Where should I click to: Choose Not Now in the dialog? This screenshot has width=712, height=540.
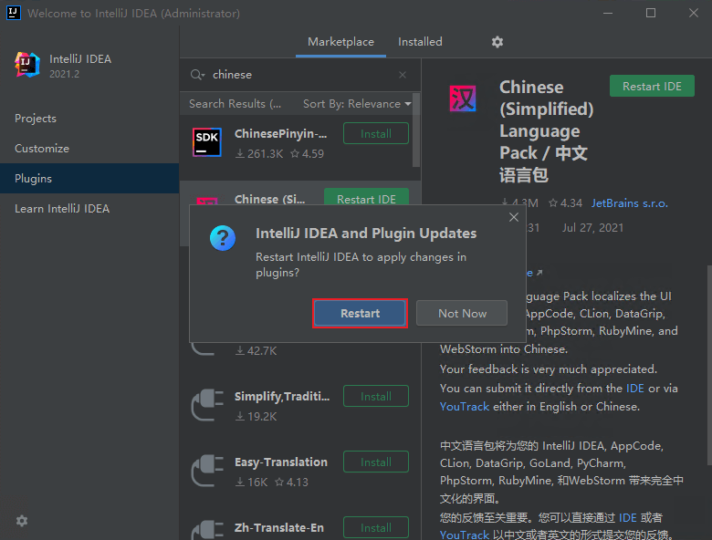[x=462, y=313]
